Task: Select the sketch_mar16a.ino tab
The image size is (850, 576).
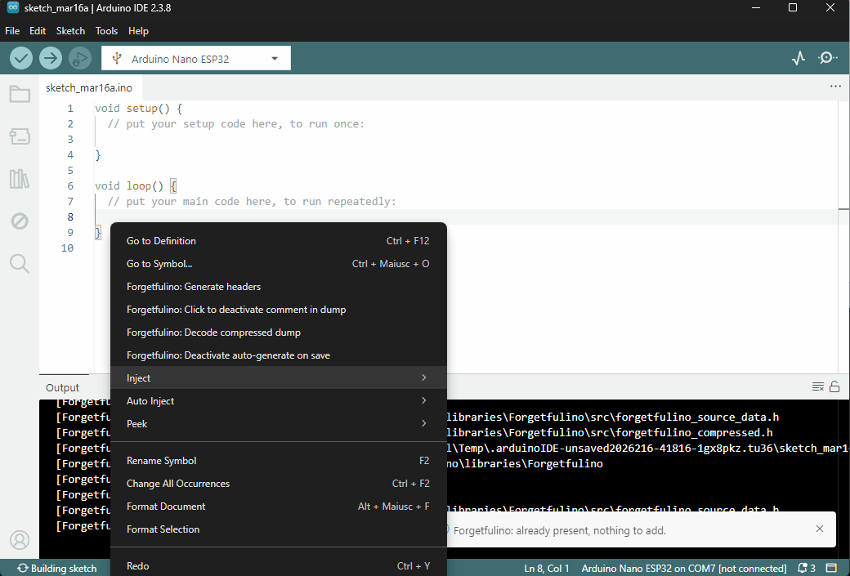Action: tap(89, 87)
